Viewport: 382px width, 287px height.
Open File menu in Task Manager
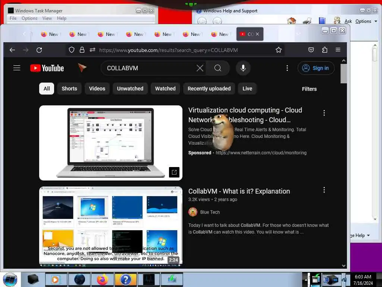[x=13, y=18]
